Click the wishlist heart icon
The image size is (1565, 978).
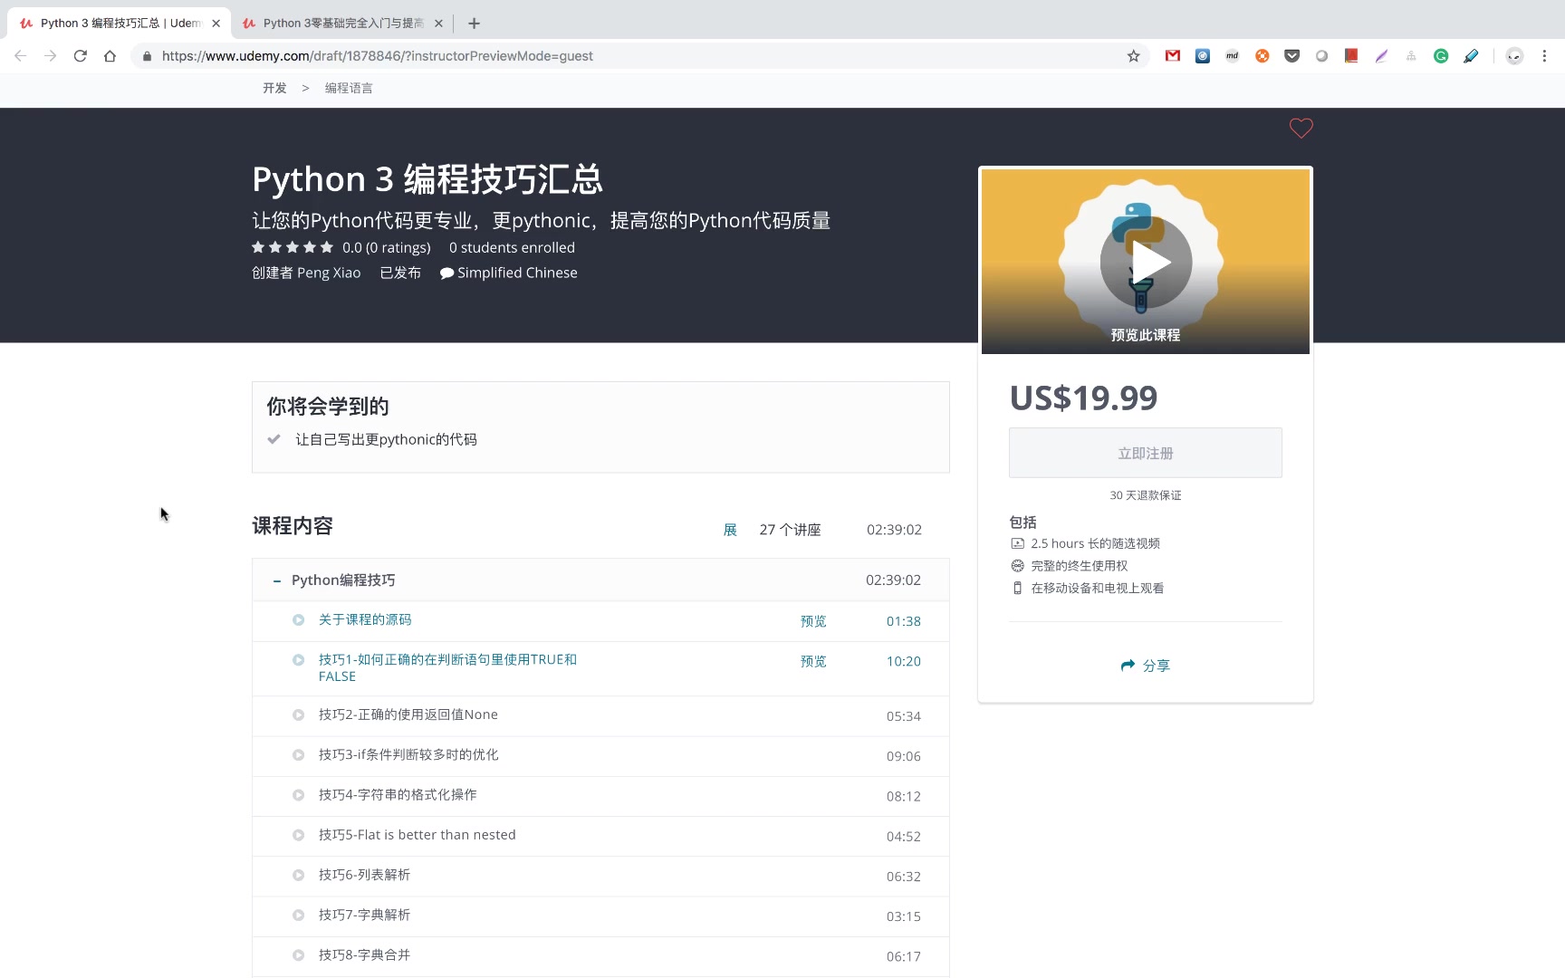[x=1301, y=129]
